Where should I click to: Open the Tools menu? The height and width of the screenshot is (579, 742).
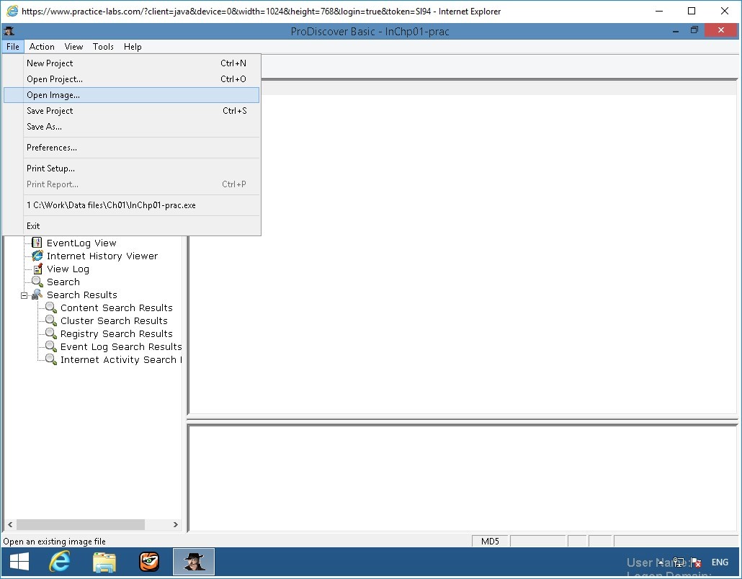(x=103, y=46)
